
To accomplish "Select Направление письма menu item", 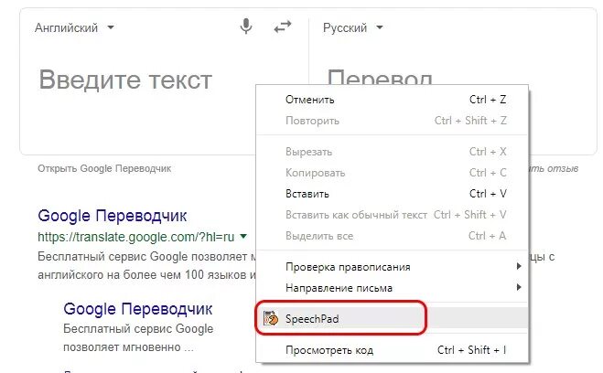I will click(393, 287).
